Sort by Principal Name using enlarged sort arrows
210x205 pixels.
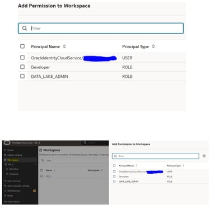pyautogui.click(x=64, y=46)
